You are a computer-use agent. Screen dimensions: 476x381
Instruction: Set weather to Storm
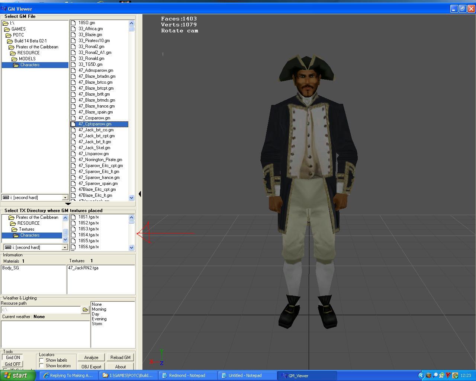coord(97,324)
